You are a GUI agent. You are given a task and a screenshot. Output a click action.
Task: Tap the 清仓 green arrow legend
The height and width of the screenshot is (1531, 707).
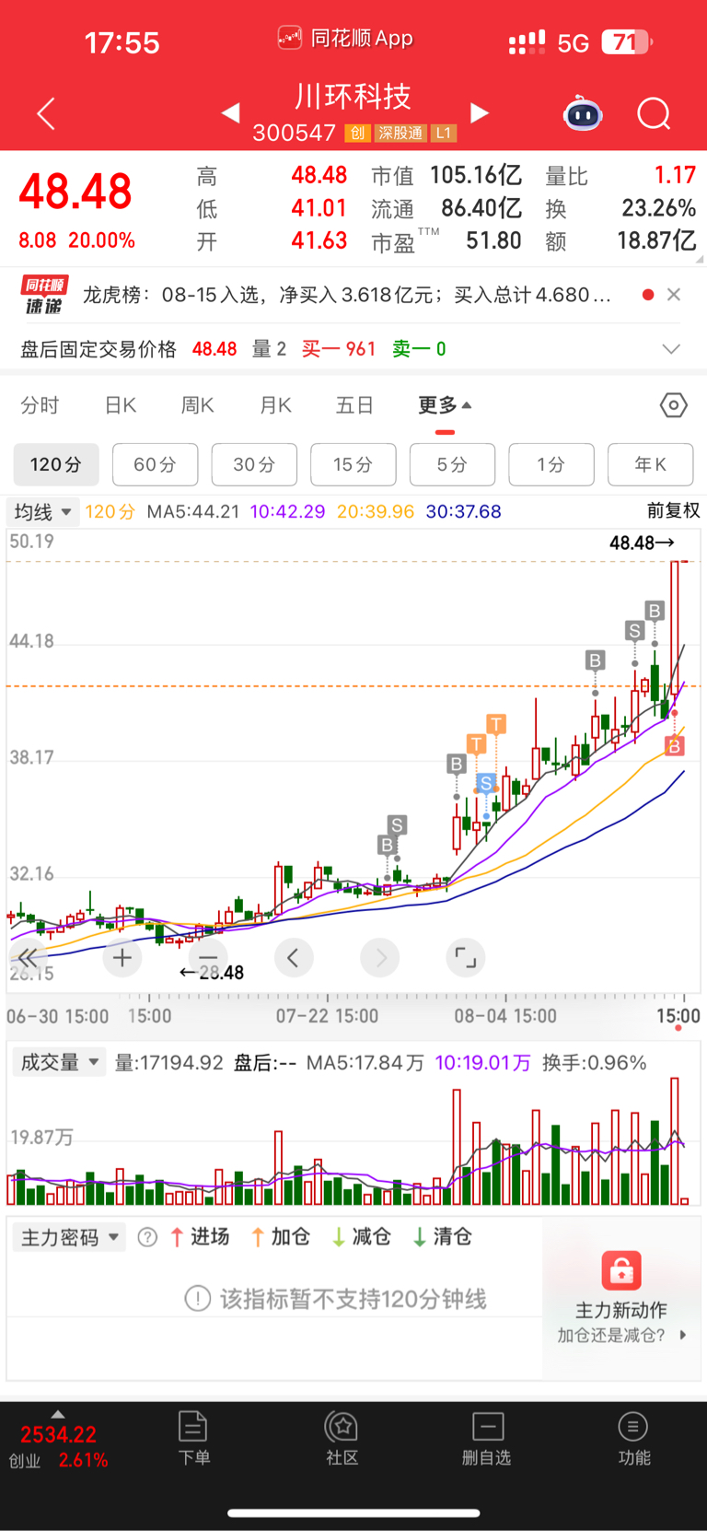point(443,1236)
